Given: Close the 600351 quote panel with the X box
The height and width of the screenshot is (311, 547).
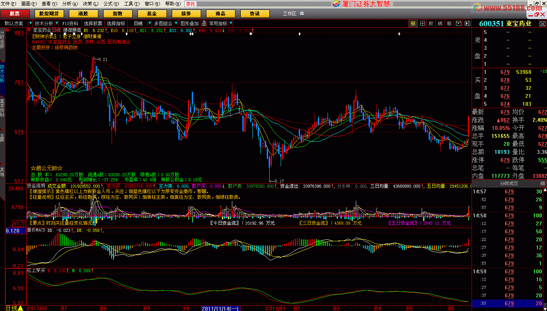Looking at the screenshot, I should (x=542, y=24).
